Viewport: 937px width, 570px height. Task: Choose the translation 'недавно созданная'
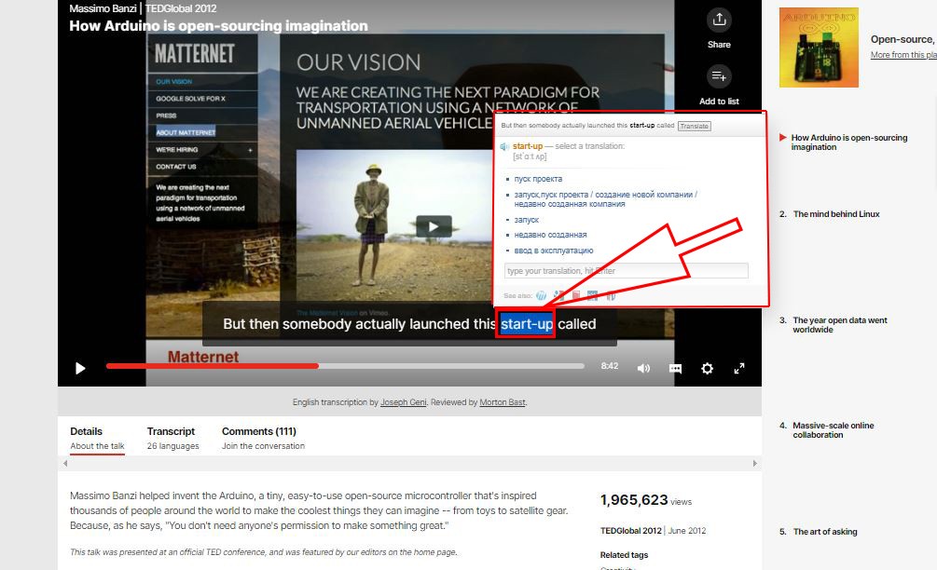pyautogui.click(x=550, y=235)
